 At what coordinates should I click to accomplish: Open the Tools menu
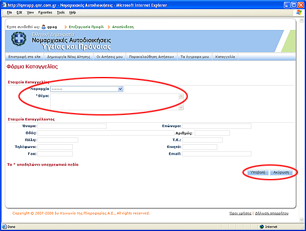[x=61, y=13]
